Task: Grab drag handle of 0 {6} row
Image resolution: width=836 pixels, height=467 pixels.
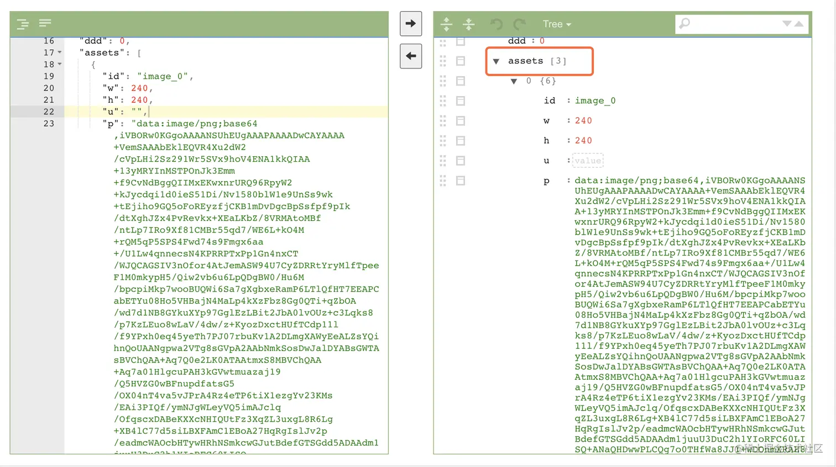Action: coord(443,81)
